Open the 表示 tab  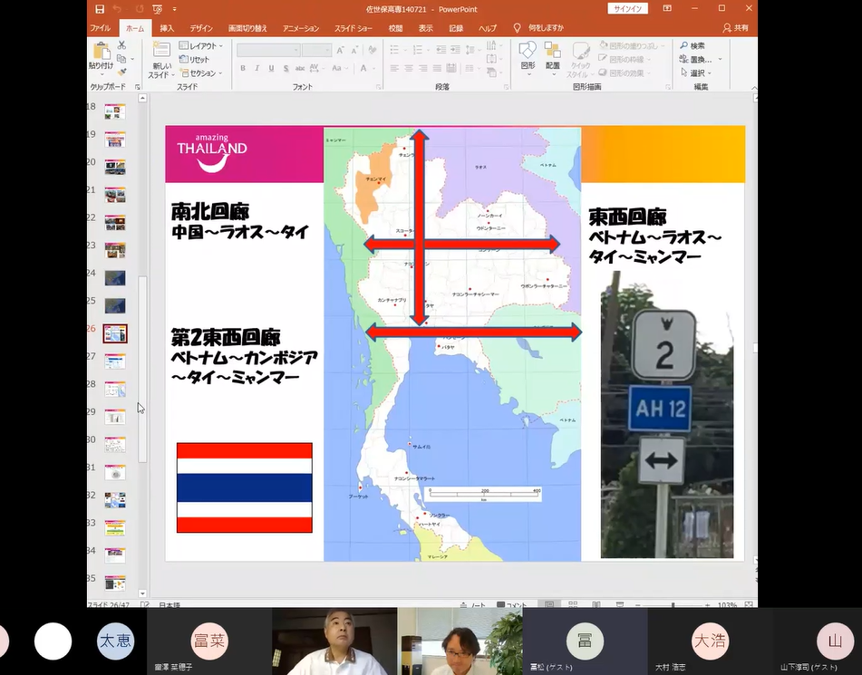pyautogui.click(x=425, y=28)
